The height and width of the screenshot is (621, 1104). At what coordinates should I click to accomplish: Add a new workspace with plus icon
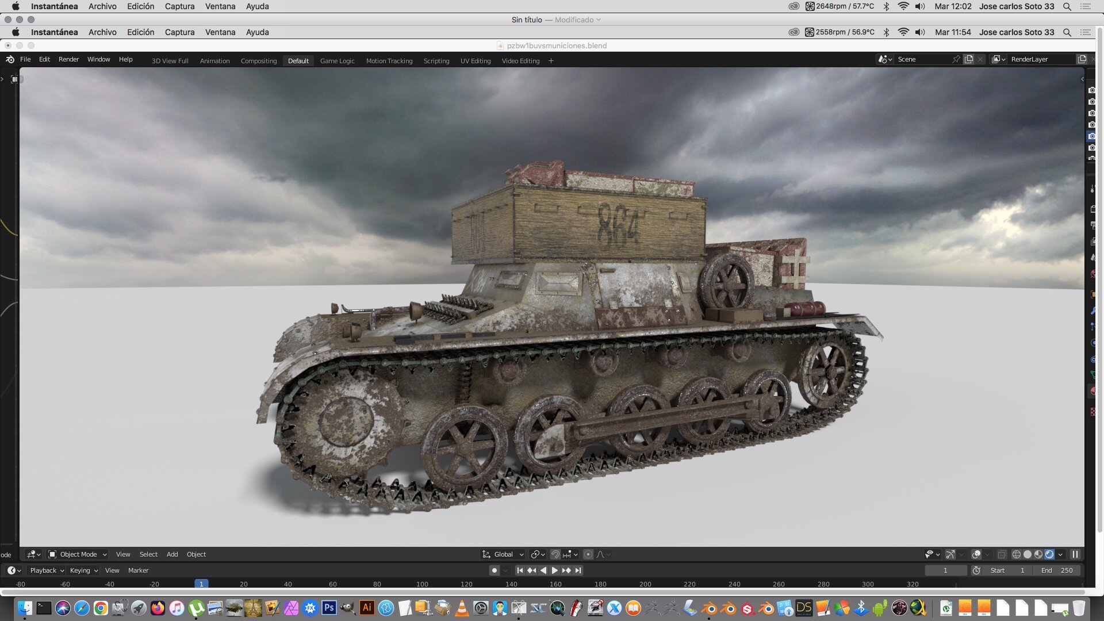[x=551, y=61]
